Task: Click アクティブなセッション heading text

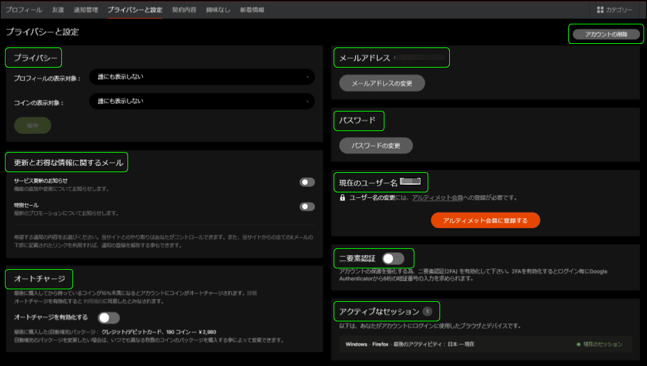Action: [379, 312]
